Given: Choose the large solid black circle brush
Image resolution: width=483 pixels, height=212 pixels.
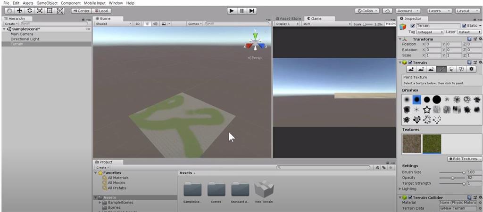Looking at the screenshot, I should click(x=436, y=99).
